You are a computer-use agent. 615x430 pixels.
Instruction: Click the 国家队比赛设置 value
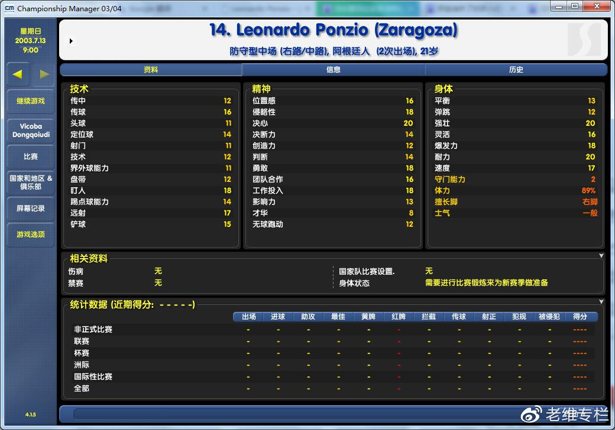pyautogui.click(x=429, y=271)
